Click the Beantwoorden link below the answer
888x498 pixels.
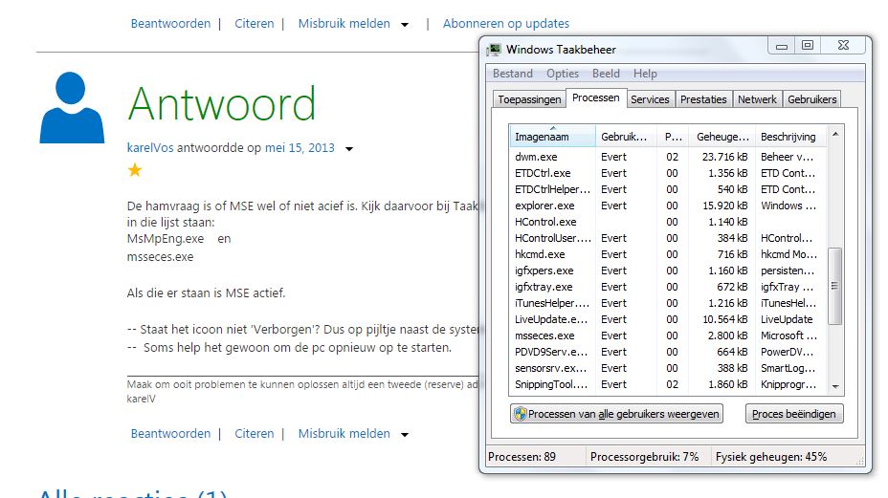click(170, 434)
